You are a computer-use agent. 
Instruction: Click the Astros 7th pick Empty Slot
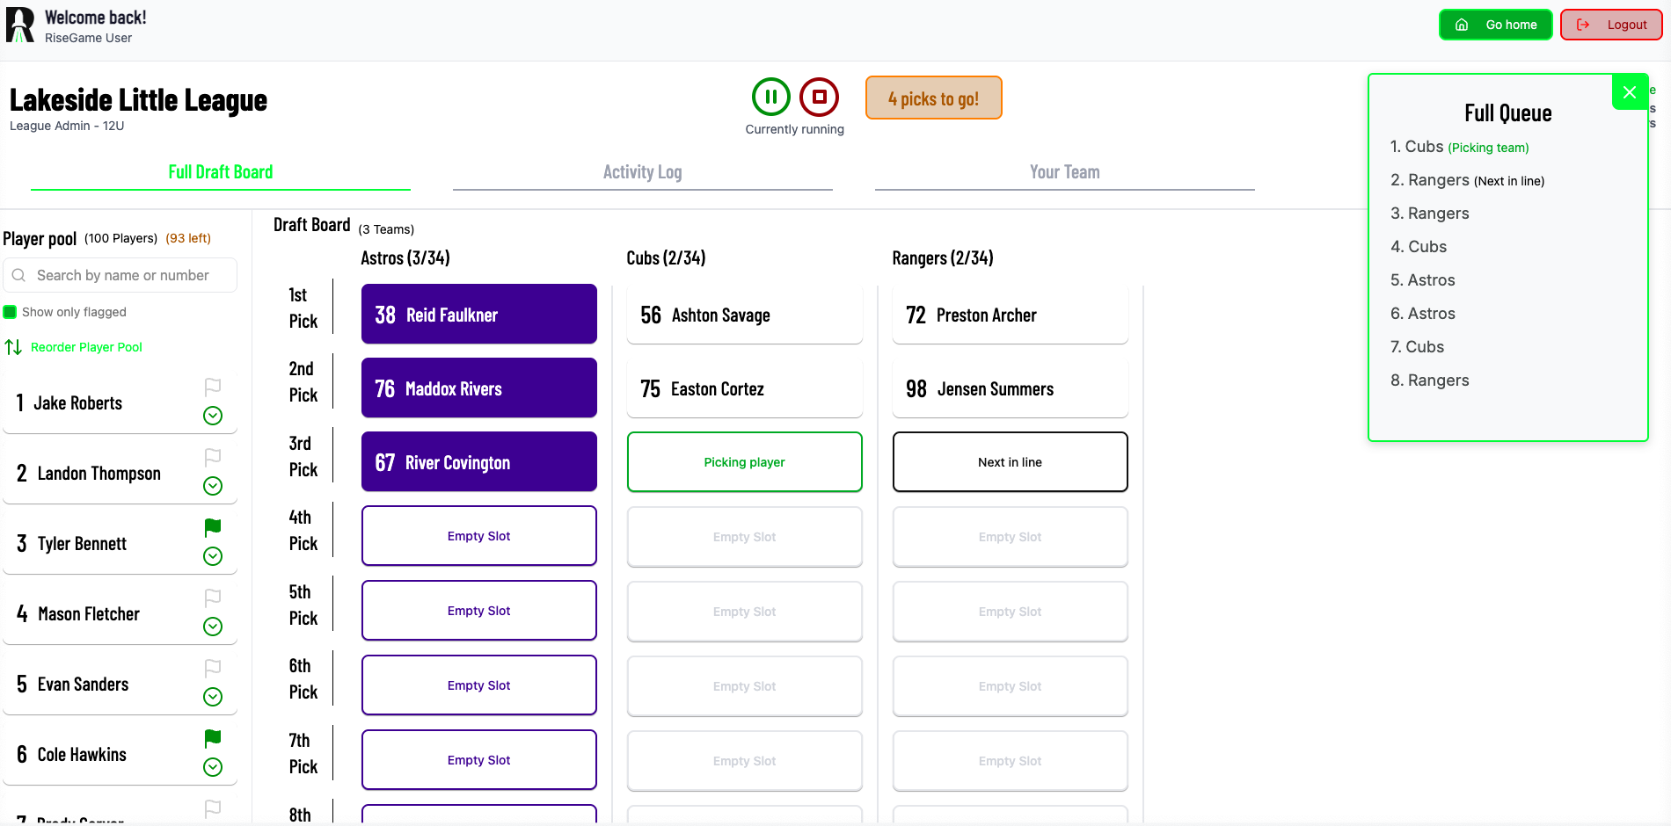click(479, 760)
